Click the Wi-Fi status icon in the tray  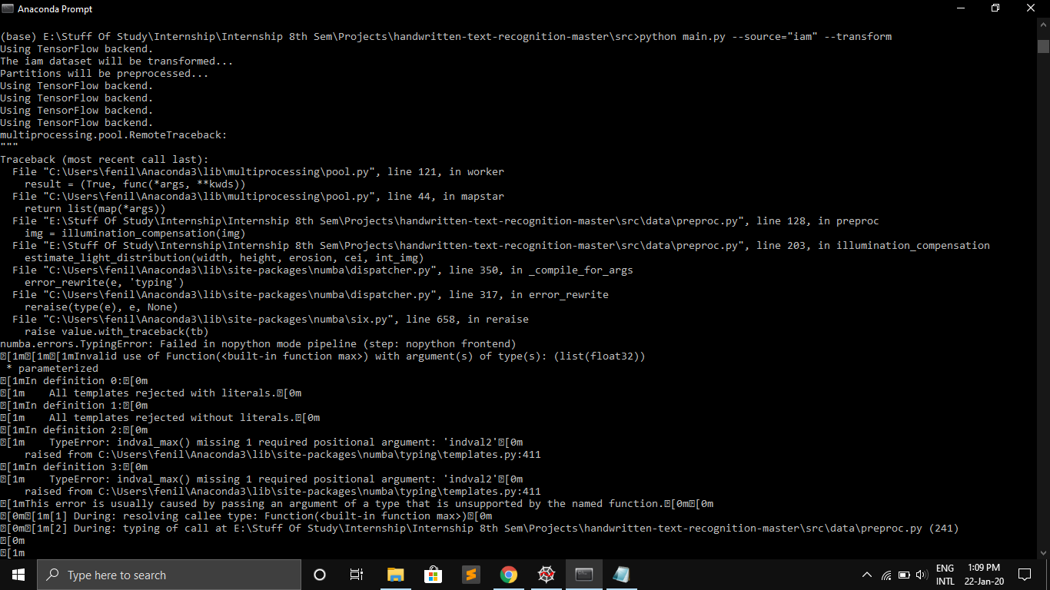click(x=888, y=574)
